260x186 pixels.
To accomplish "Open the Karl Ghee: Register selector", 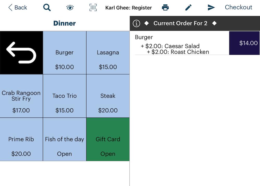I will (129, 8).
